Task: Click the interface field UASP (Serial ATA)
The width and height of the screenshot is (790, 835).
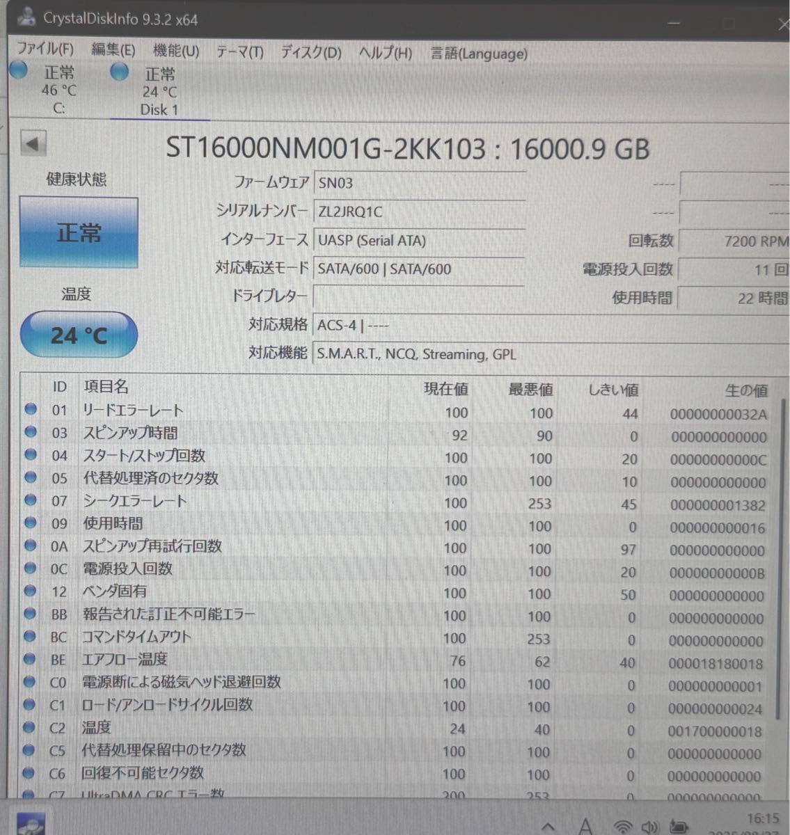Action: (419, 240)
